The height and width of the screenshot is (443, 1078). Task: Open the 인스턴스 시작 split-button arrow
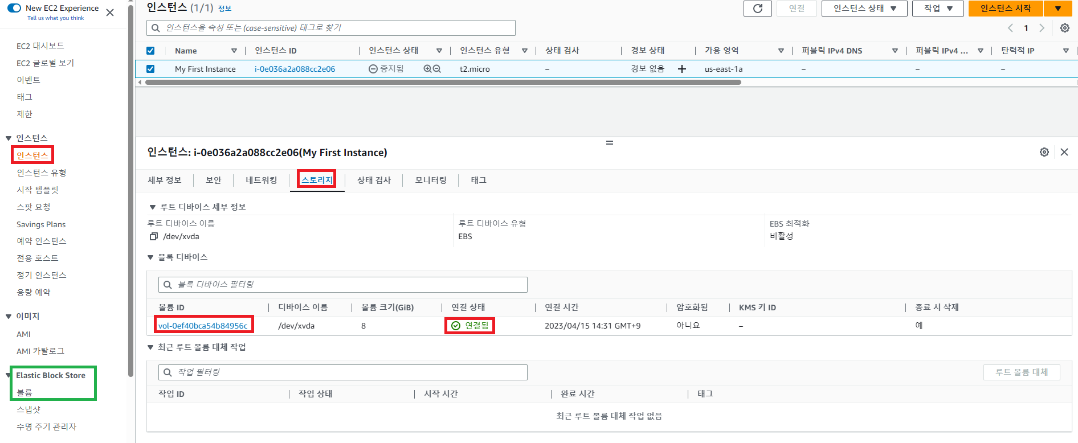coord(1057,9)
